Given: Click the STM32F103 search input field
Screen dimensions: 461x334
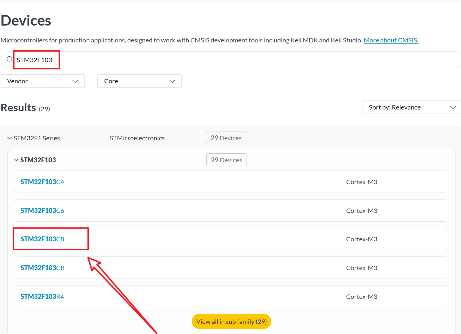Looking at the screenshot, I should pos(174,60).
